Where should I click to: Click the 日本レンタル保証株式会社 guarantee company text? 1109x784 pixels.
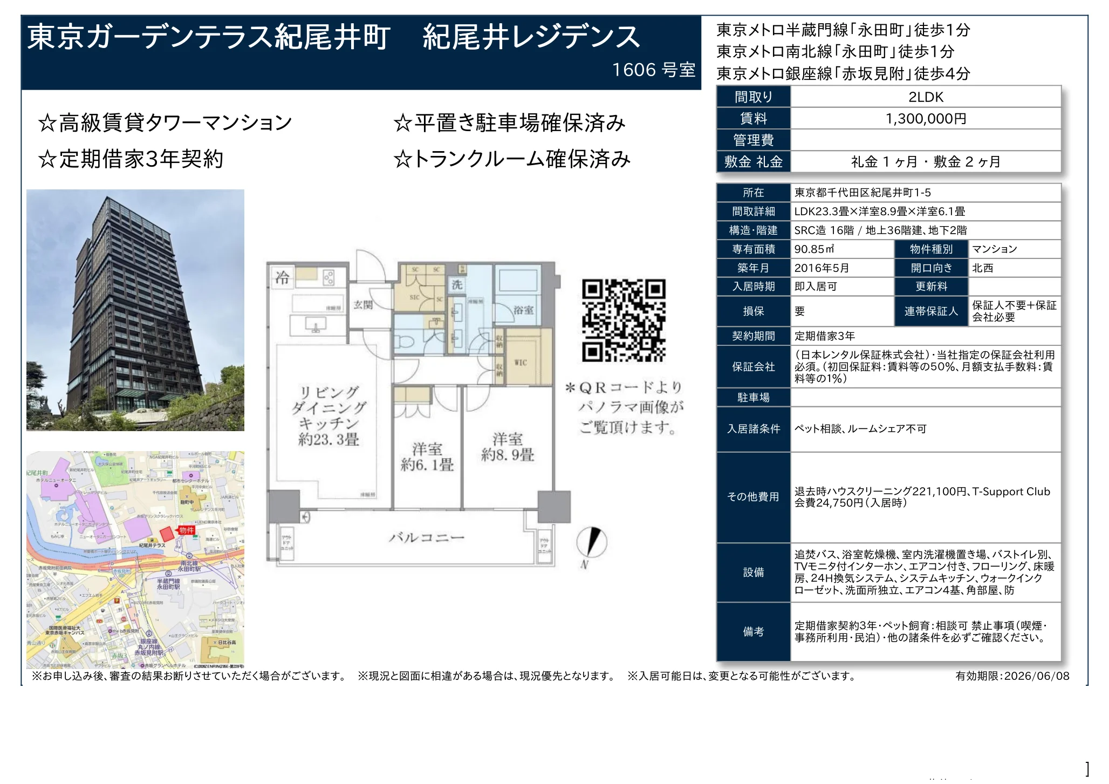pos(924,367)
